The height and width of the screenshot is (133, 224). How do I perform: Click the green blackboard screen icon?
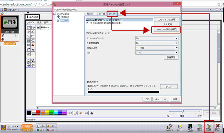tap(190, 128)
